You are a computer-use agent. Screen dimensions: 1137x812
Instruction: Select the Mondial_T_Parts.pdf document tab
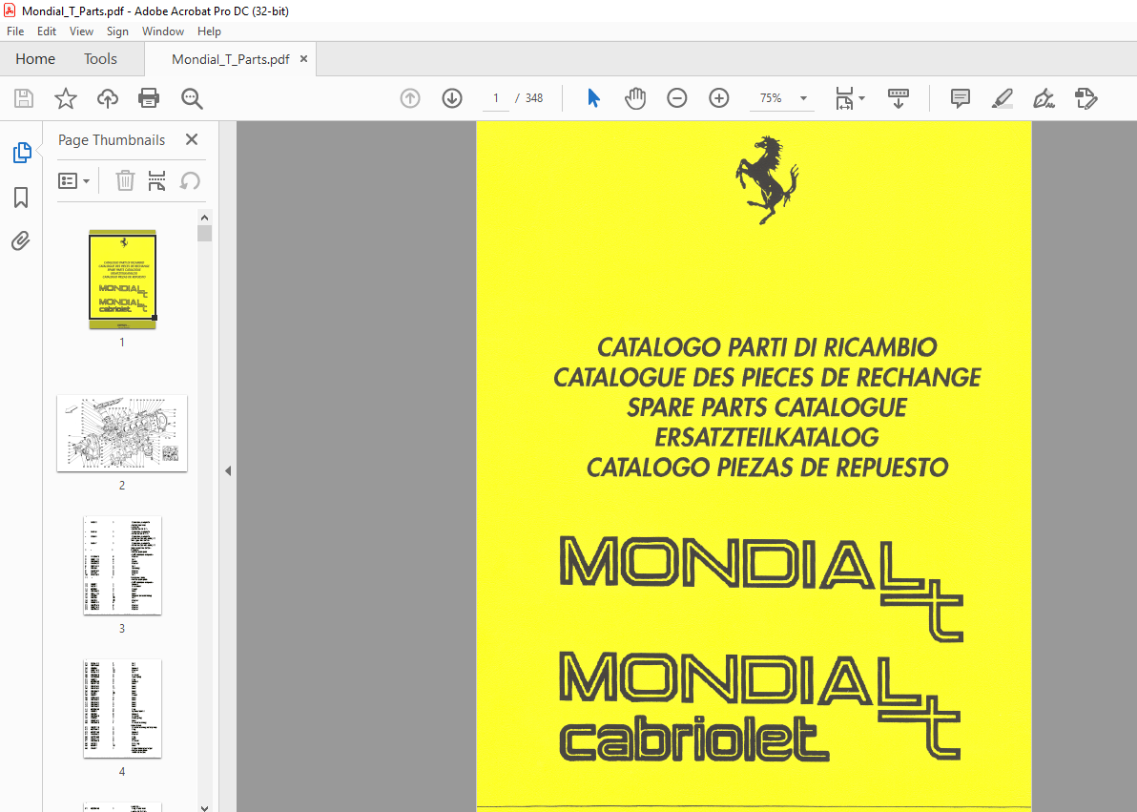pos(231,59)
